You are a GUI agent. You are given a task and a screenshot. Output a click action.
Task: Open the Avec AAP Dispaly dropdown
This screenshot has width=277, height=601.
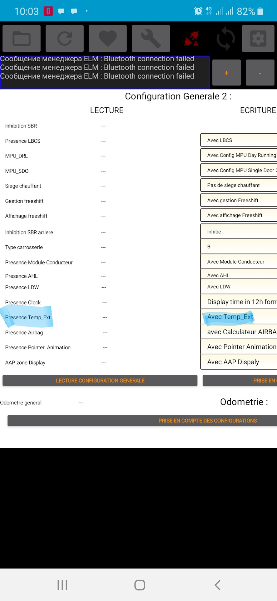point(239,362)
